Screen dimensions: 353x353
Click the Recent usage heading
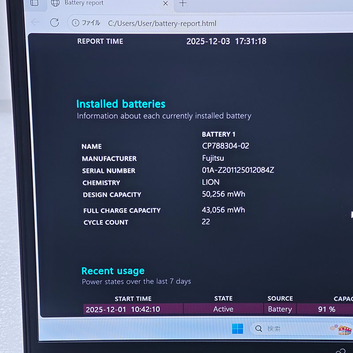[113, 271]
